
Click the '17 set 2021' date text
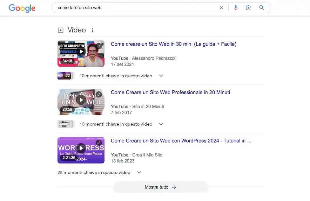tap(122, 64)
